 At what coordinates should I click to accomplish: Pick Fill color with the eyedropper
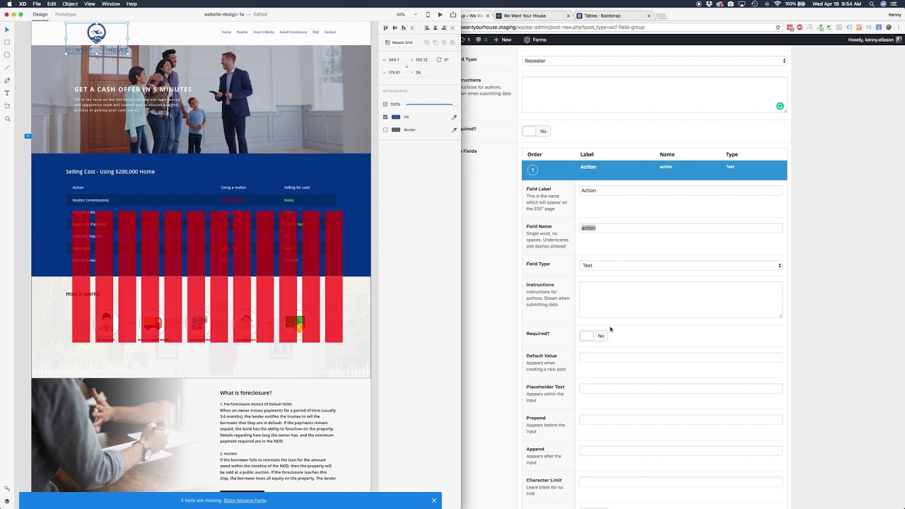455,117
